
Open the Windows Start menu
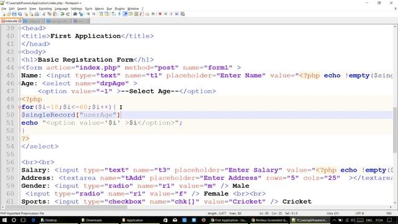pyautogui.click(x=4, y=220)
